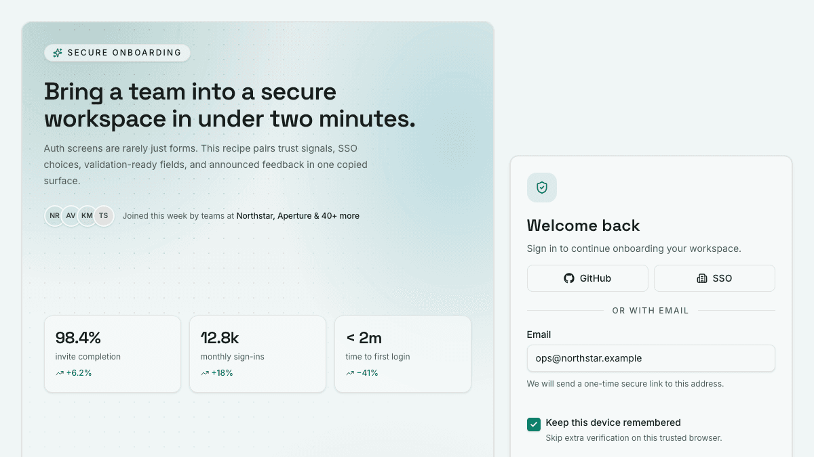
Task: Click the Keep this device remembered label
Action: tap(613, 422)
